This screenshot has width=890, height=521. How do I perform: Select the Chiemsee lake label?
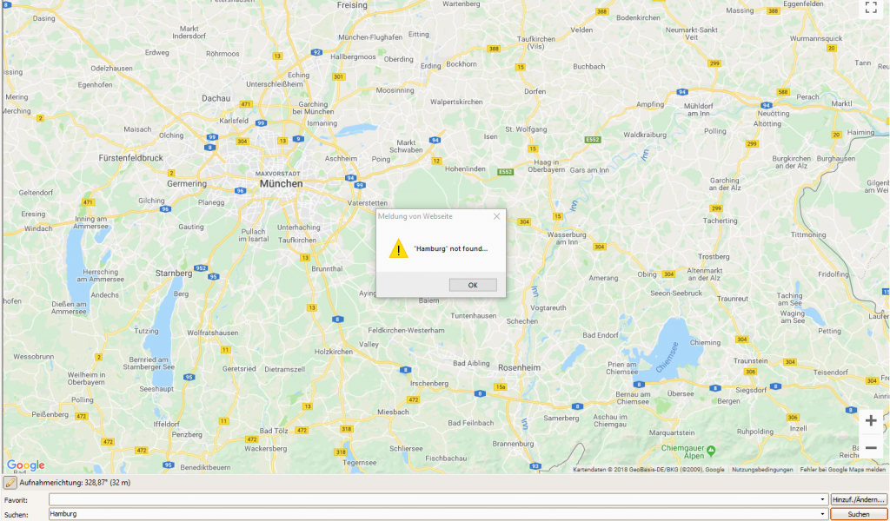tap(667, 357)
